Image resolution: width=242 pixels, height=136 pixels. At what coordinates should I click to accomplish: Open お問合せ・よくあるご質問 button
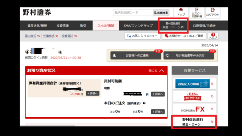point(184,36)
